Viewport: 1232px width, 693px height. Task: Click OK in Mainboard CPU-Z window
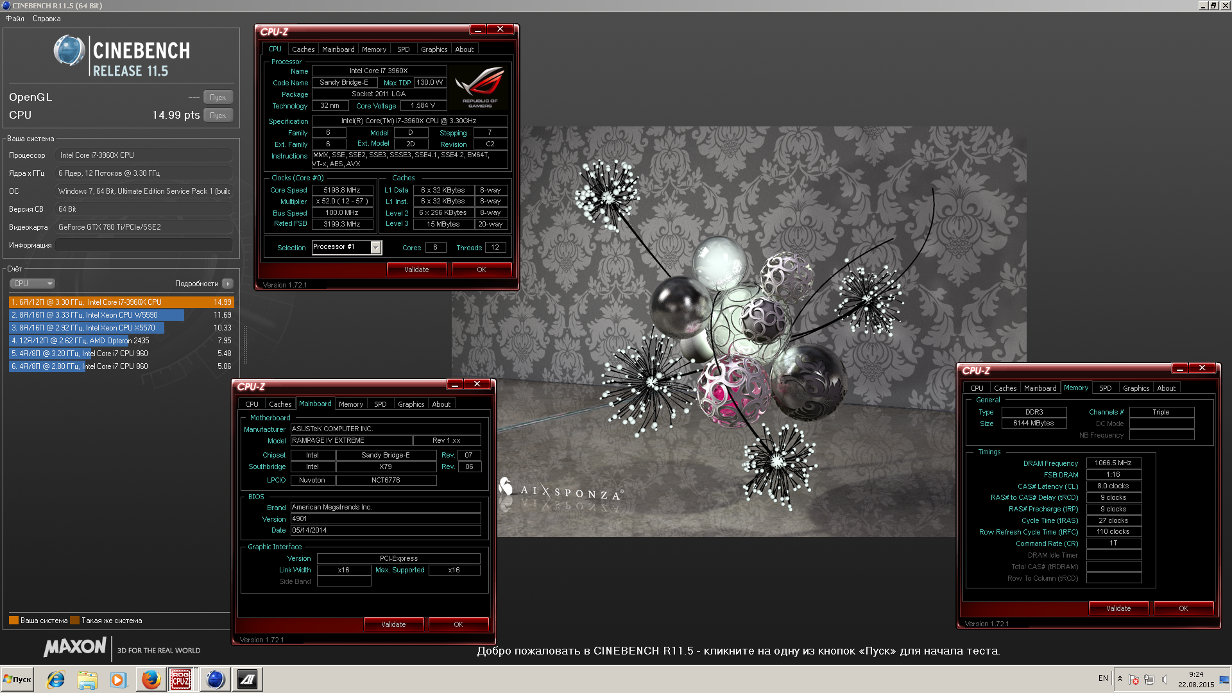point(458,624)
